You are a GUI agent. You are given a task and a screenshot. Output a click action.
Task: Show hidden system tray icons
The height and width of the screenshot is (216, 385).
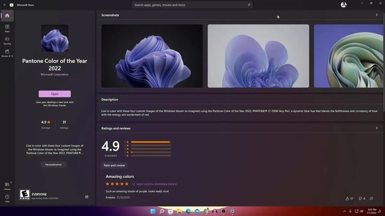[345, 211]
